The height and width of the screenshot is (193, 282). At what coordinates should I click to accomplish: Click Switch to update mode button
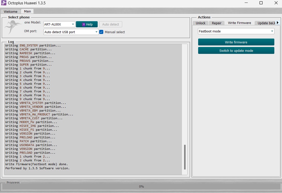coord(236,51)
